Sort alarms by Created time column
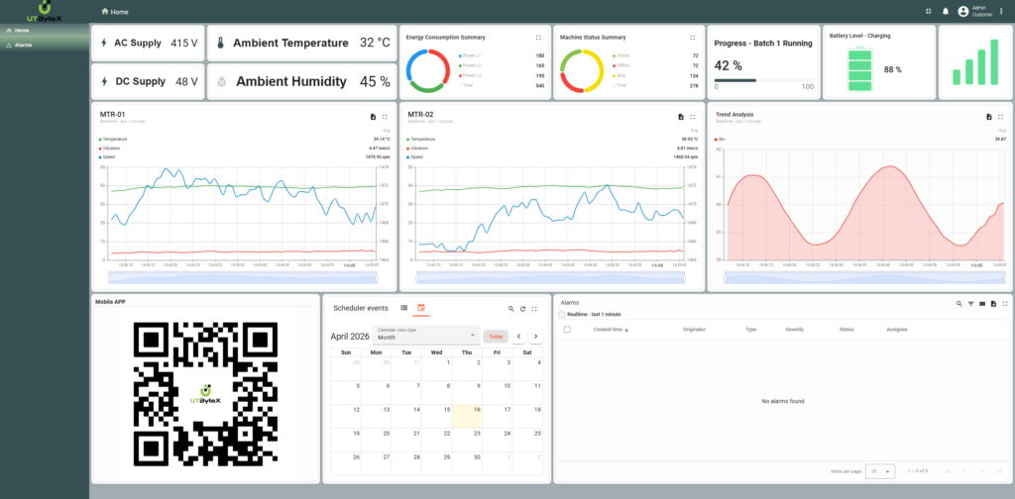The image size is (1015, 499). pos(611,329)
